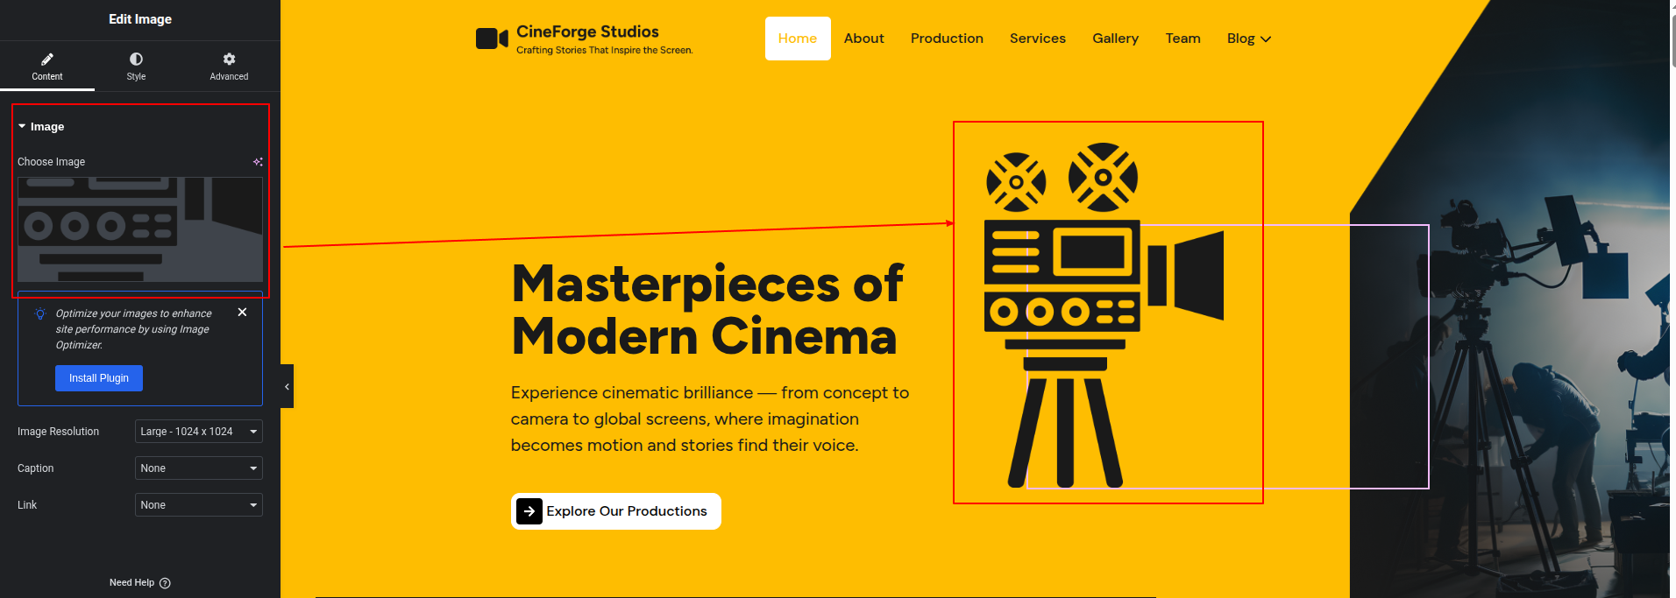Screen dimensions: 1676x598
Task: Open the Link dropdown
Action: click(x=198, y=505)
